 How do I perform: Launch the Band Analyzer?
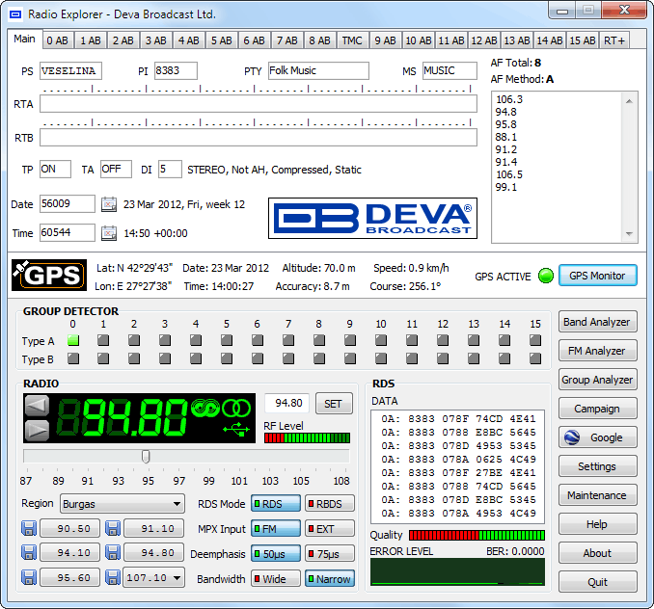coord(597,322)
